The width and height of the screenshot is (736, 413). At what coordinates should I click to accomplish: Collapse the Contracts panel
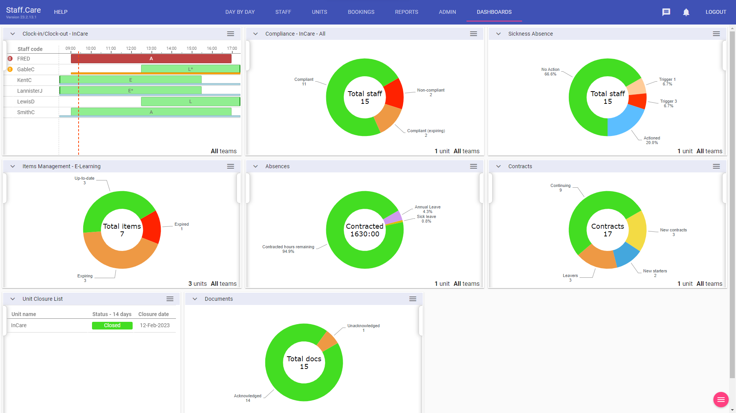coord(498,166)
